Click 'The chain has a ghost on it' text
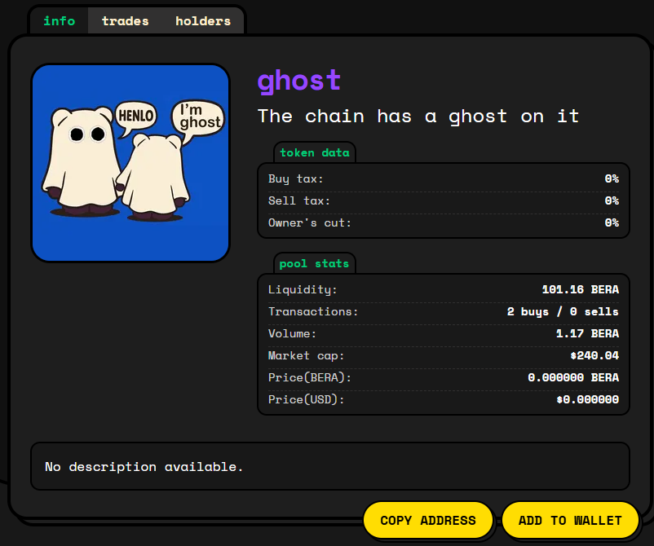 point(418,116)
